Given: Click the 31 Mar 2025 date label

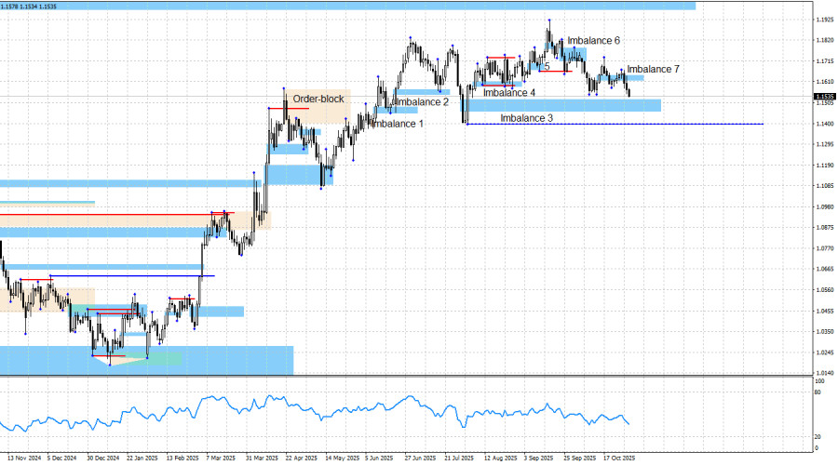Looking at the screenshot, I should click(262, 458).
